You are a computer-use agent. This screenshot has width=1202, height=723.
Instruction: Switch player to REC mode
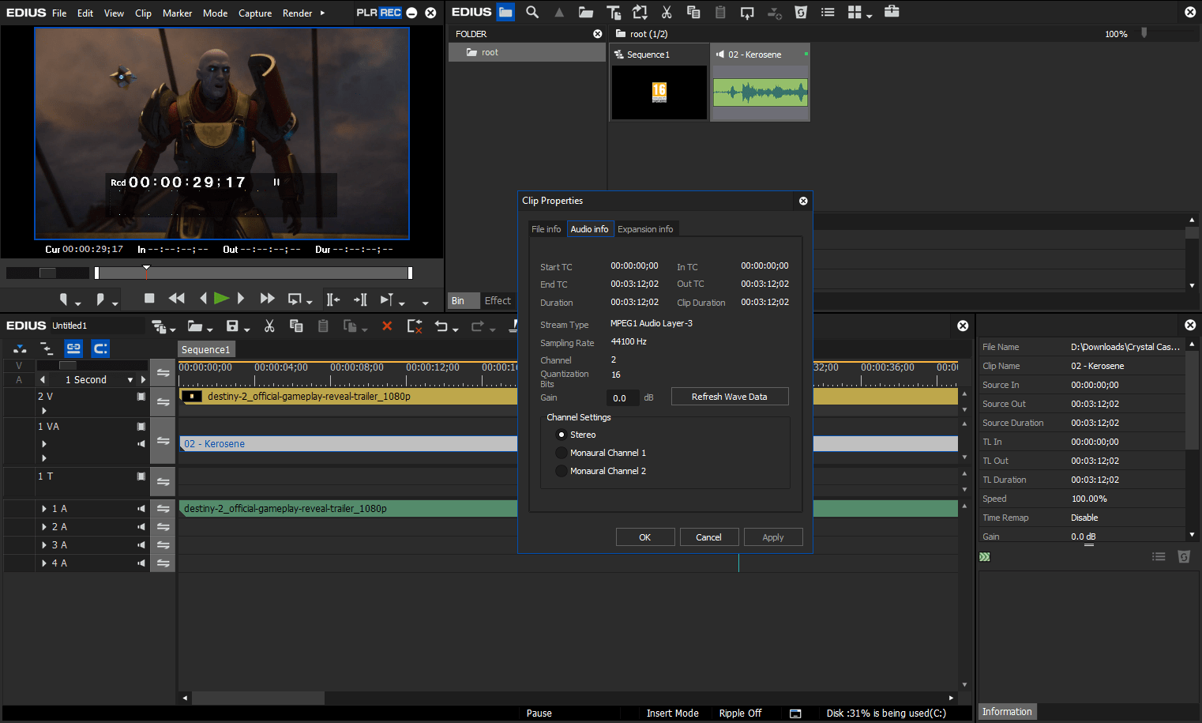pyautogui.click(x=391, y=13)
